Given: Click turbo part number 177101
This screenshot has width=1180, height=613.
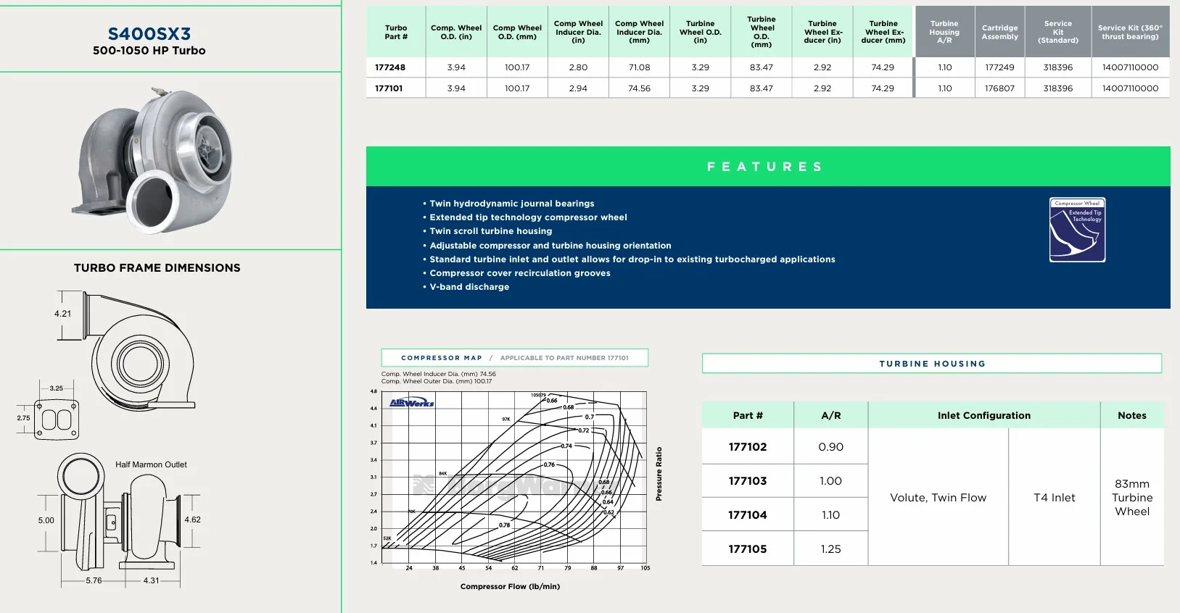Looking at the screenshot, I should [389, 88].
